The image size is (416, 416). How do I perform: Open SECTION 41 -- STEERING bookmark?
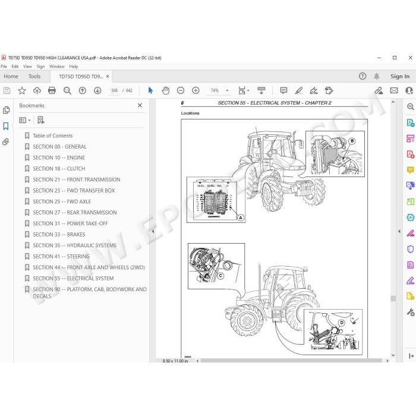pyautogui.click(x=61, y=257)
